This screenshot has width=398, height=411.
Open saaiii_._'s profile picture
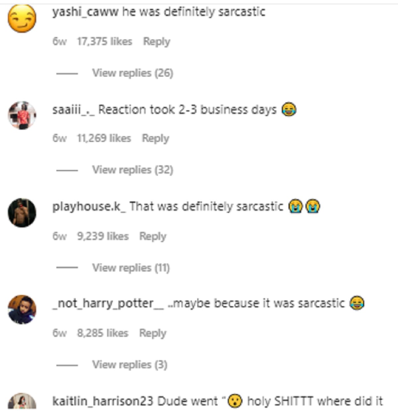22,115
